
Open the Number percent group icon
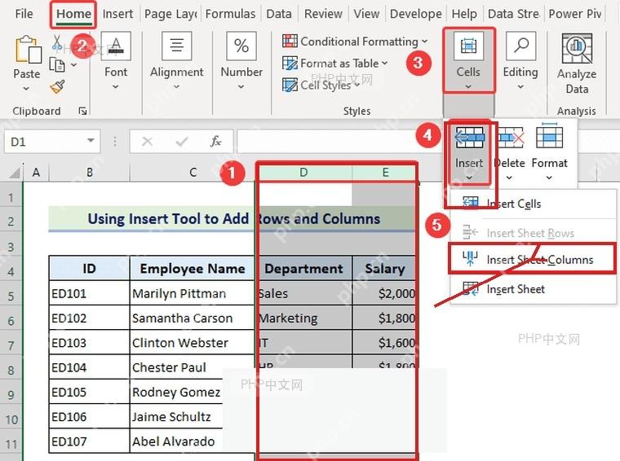[x=241, y=46]
